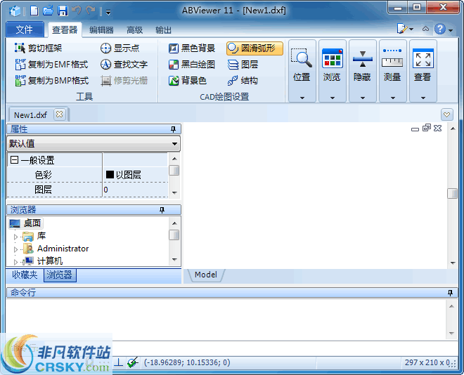Click the redo arrow in title bar
The image size is (464, 375).
(91, 11)
